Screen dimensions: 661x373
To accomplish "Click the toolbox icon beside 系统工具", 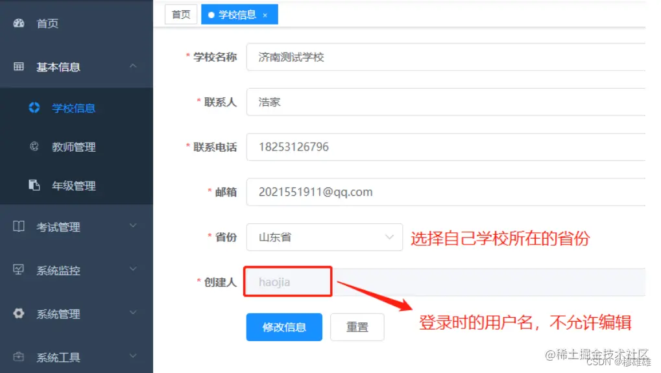I will coord(19,357).
